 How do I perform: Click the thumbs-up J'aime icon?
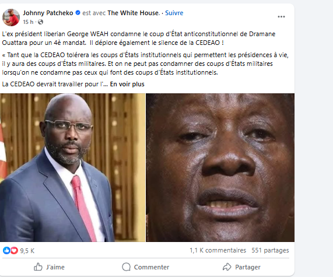(38, 267)
